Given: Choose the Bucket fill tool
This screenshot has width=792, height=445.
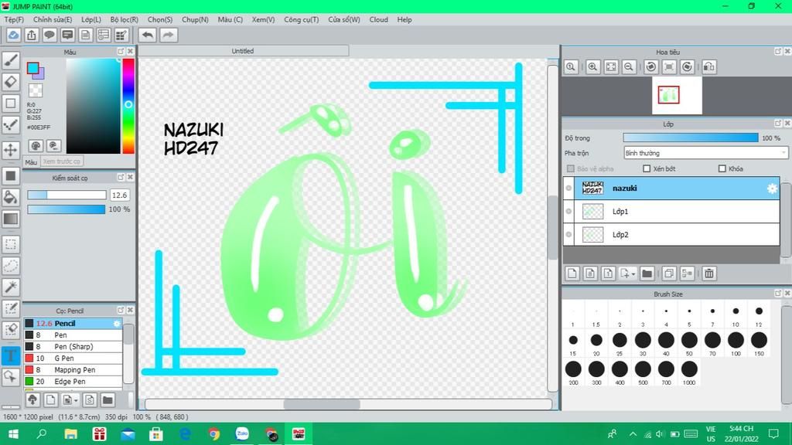Looking at the screenshot, I should pos(11,197).
